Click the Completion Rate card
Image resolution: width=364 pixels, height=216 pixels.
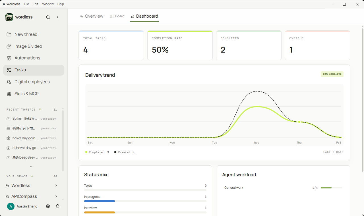(180, 45)
